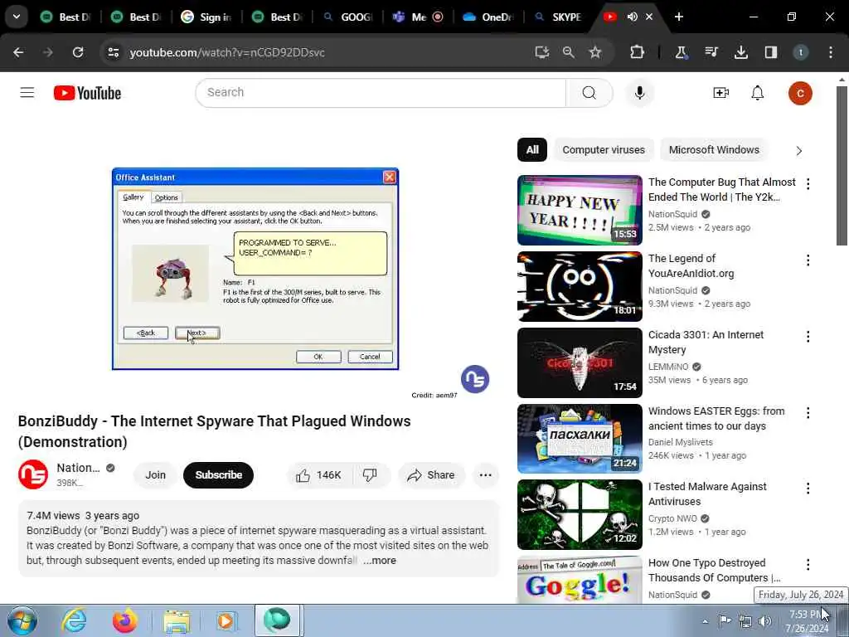Viewport: 849px width, 637px height.
Task: Open the system volume tray icon
Action: pos(764,621)
